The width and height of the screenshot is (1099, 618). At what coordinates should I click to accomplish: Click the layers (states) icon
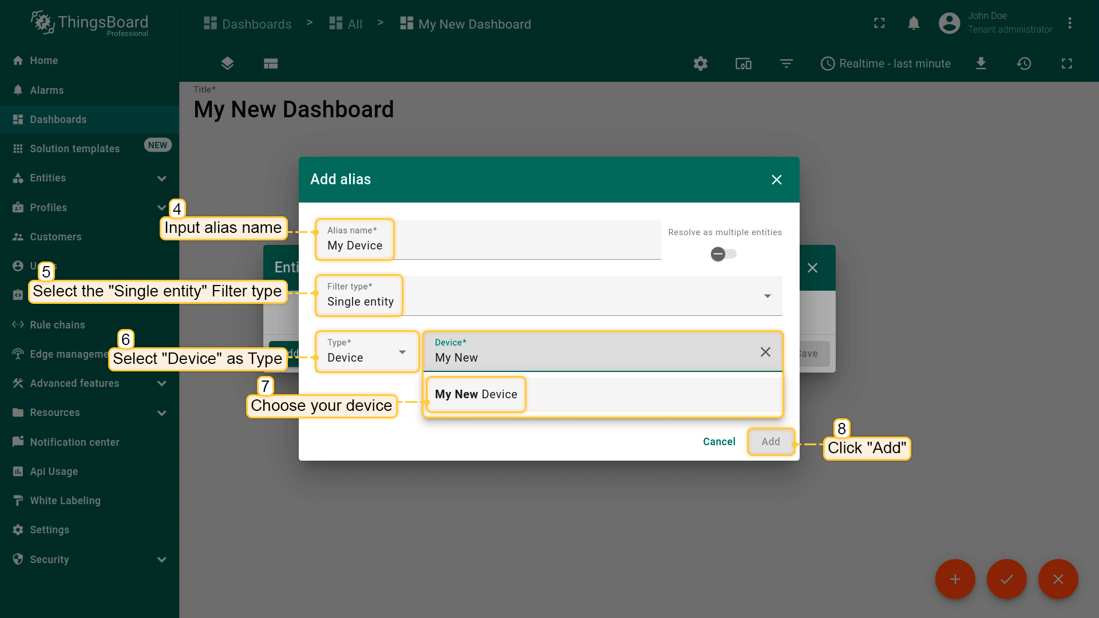[227, 64]
